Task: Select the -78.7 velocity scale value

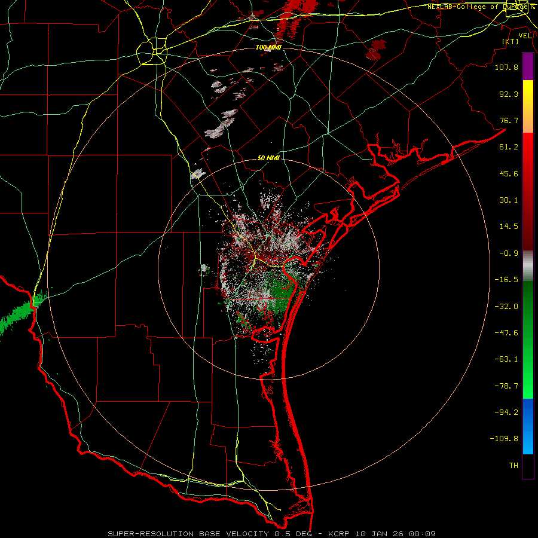Action: [506, 386]
